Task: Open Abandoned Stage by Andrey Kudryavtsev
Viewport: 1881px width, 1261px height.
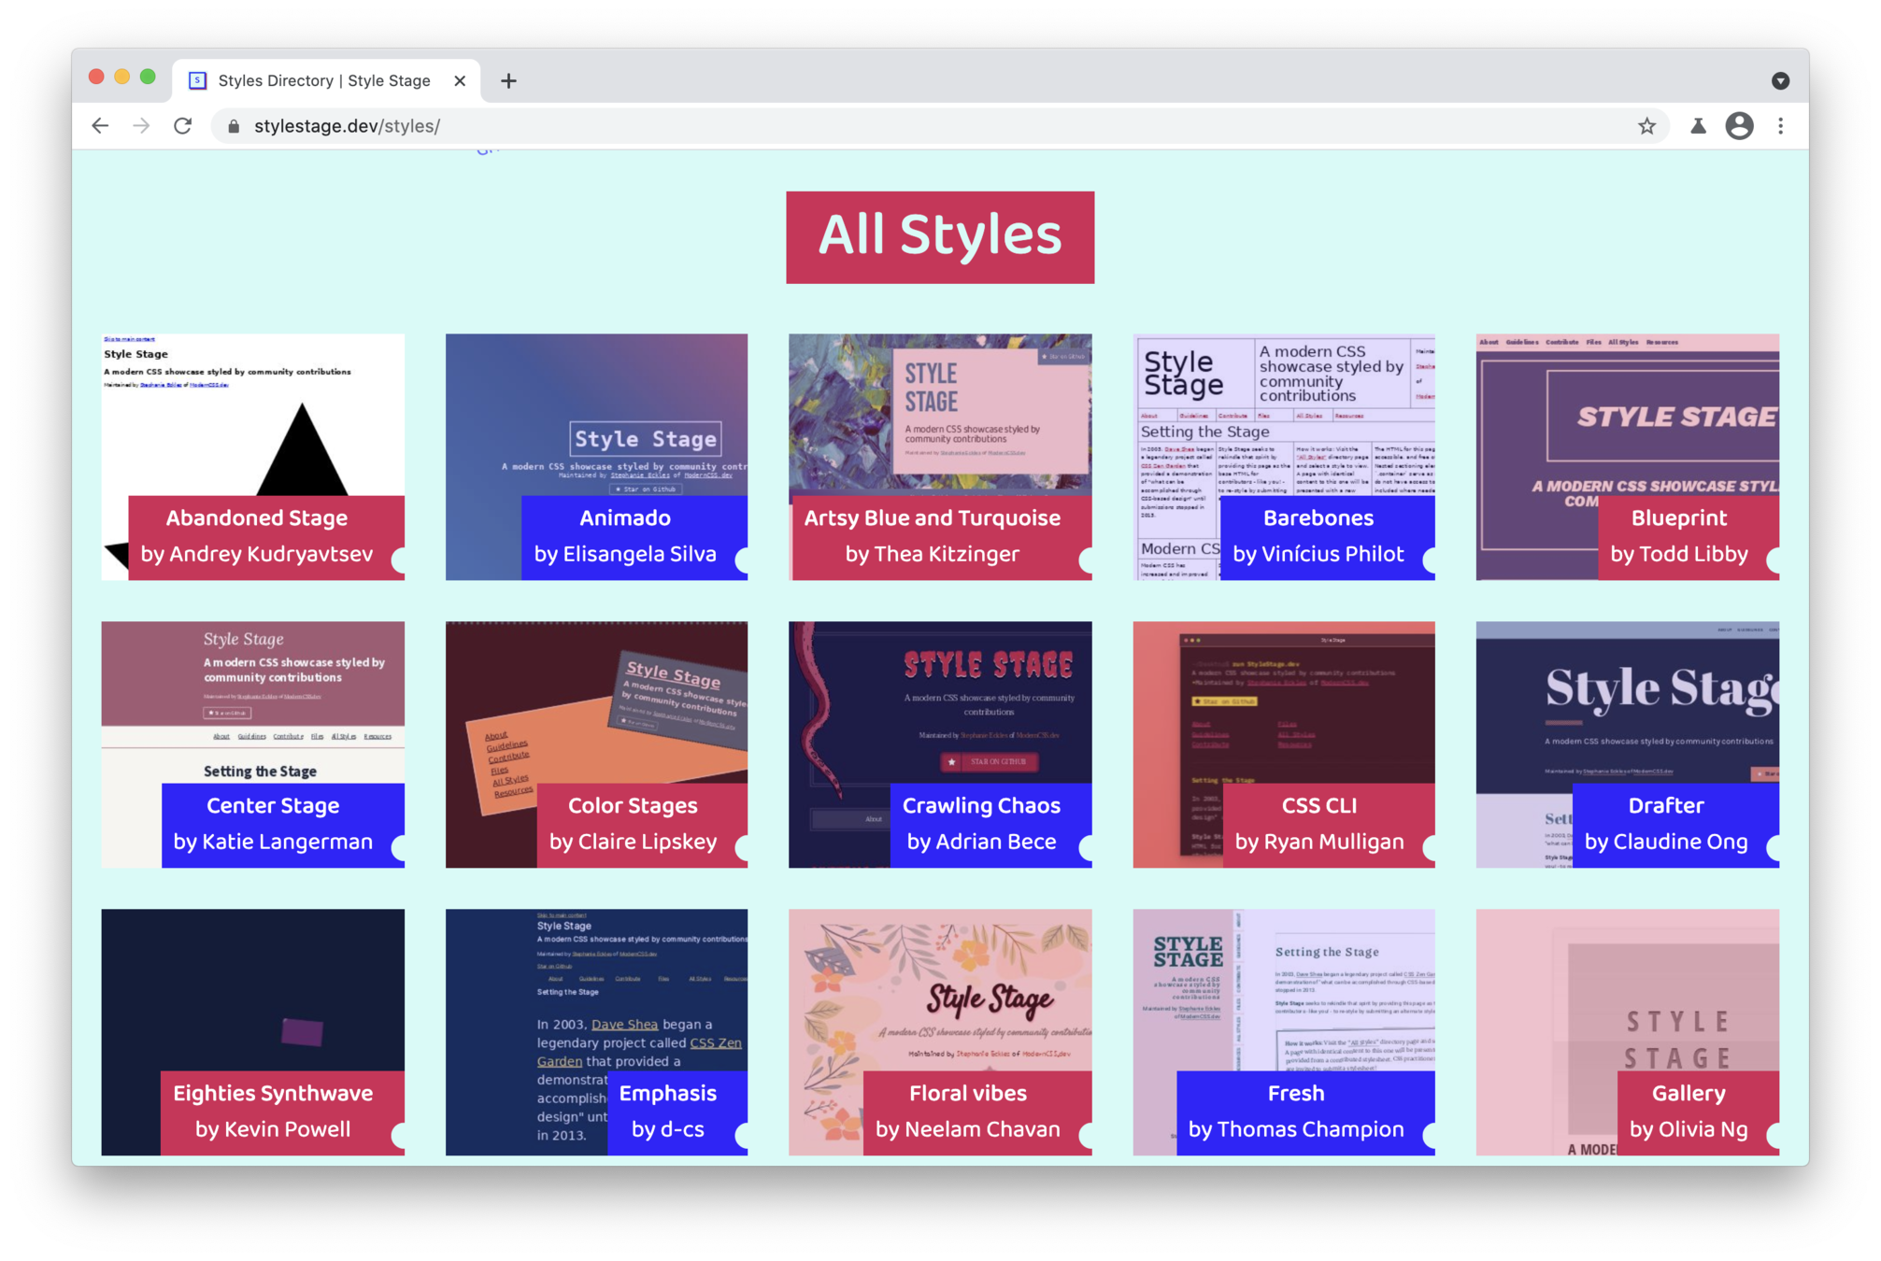Action: [256, 536]
